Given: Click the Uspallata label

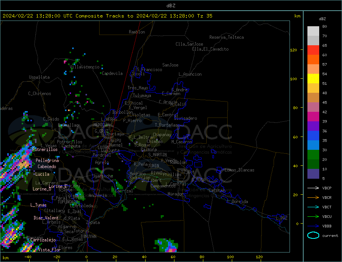Looking at the screenshot, I should coord(39,77).
